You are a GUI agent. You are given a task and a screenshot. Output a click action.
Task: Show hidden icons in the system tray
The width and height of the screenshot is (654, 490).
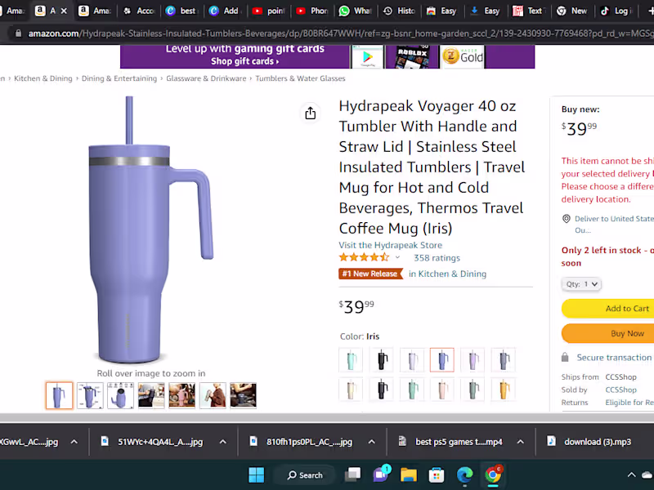[631, 474]
